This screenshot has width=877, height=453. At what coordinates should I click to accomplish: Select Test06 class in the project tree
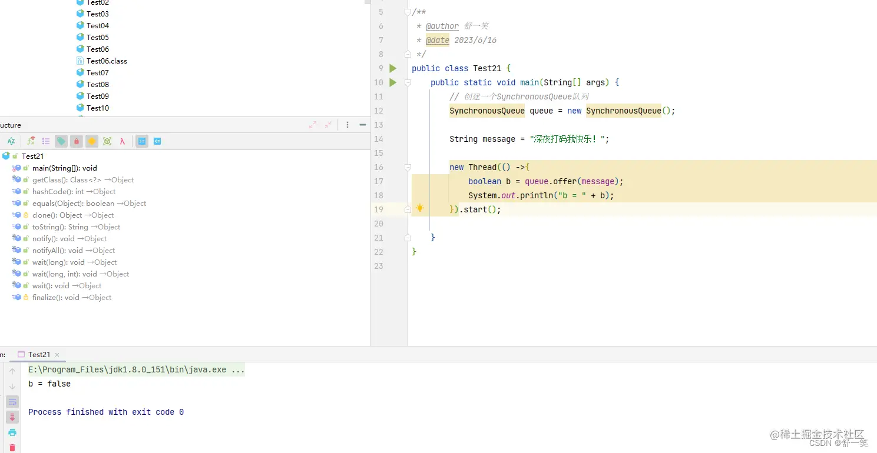[x=97, y=49]
